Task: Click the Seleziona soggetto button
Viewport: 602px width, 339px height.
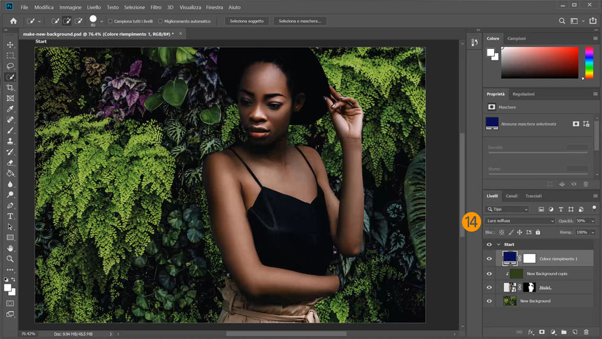Action: (x=247, y=21)
